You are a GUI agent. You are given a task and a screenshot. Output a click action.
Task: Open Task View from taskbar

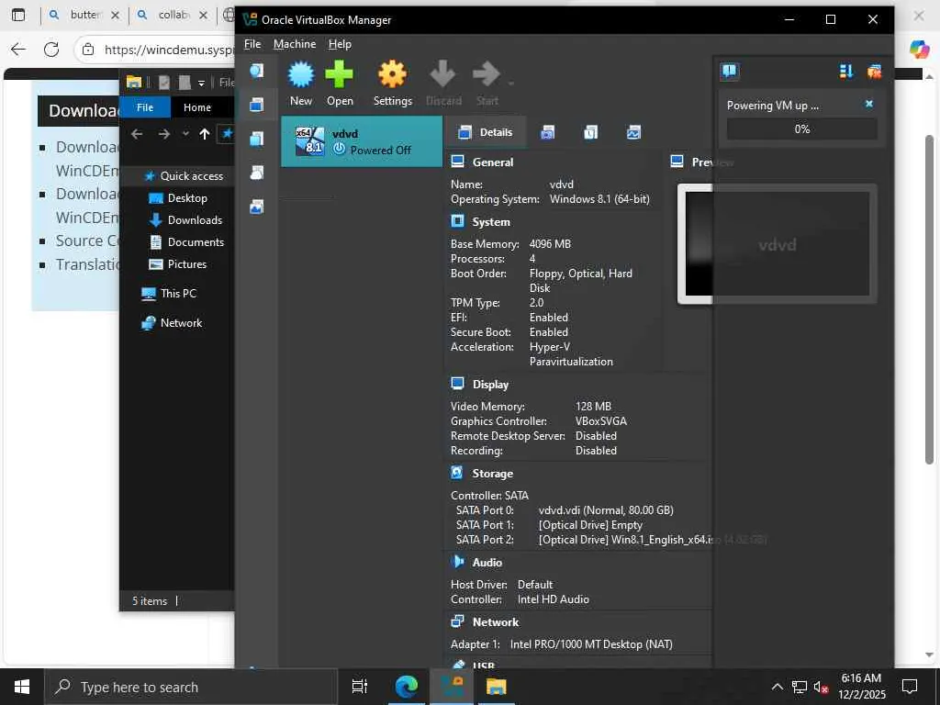click(x=360, y=687)
